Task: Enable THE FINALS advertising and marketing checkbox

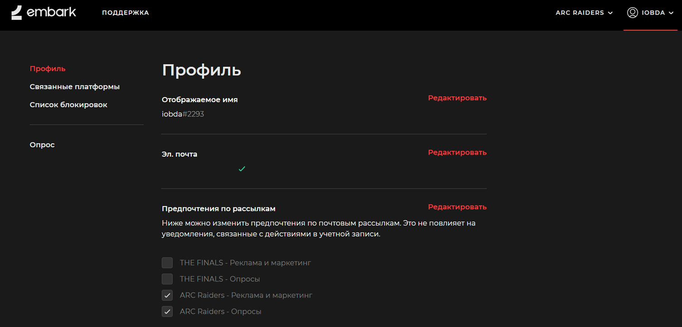Action: pyautogui.click(x=167, y=263)
